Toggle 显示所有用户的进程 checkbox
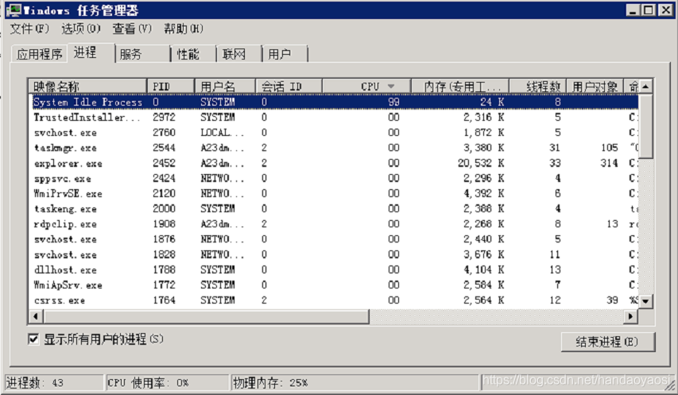The image size is (678, 395). tap(33, 339)
